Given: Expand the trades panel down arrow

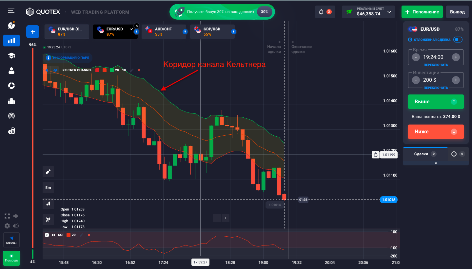Looking at the screenshot, I should [436, 163].
